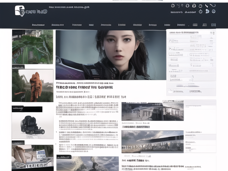Click the first circular icon in top-right header

pyautogui.click(x=173, y=6)
